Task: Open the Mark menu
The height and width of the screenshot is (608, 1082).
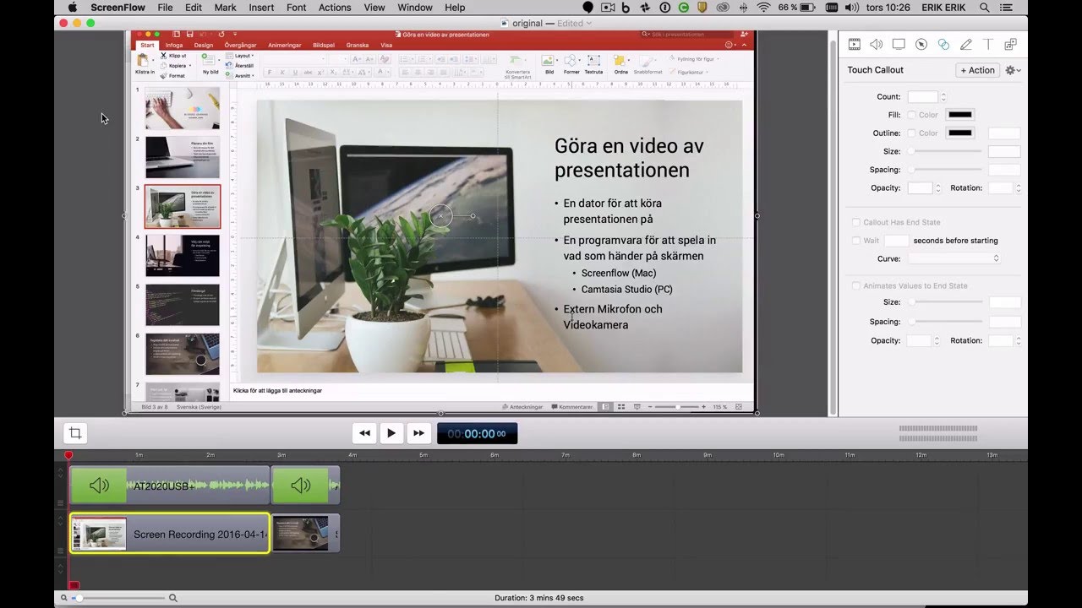Action: (x=226, y=8)
